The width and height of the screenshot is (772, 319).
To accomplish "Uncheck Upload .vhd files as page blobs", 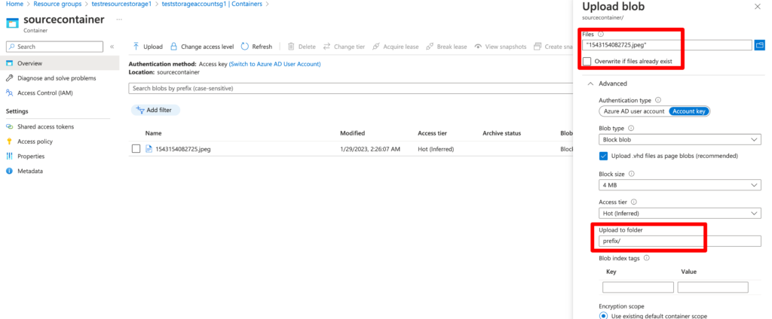I will click(603, 156).
